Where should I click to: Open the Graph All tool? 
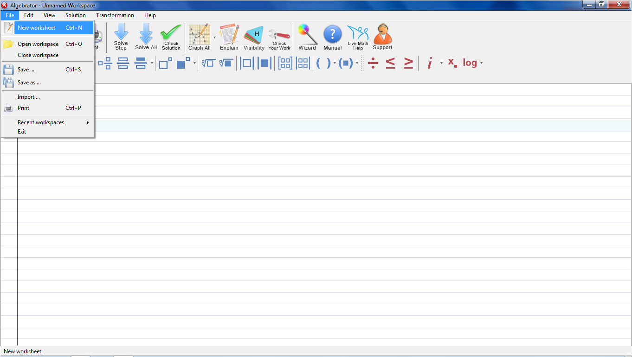click(200, 37)
